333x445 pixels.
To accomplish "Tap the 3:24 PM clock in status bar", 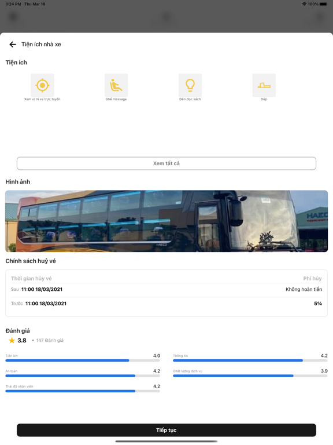I will click(x=13, y=4).
